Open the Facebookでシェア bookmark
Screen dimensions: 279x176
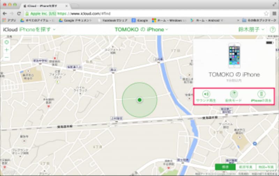(113, 21)
